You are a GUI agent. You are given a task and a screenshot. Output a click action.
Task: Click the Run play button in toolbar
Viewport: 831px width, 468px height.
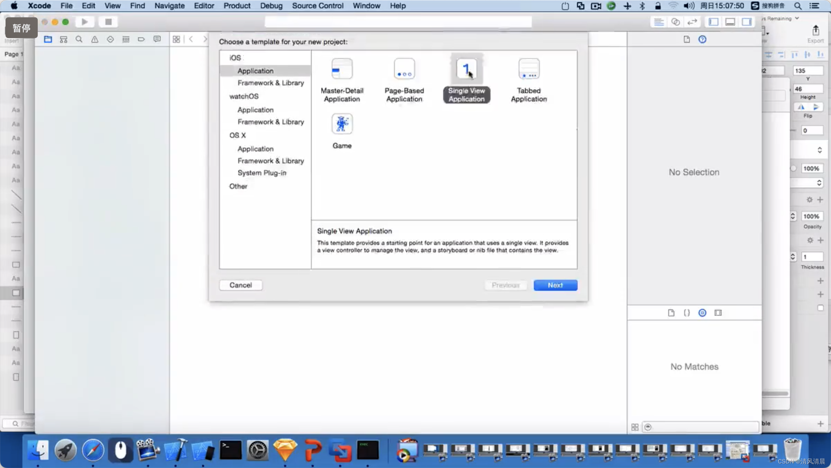click(84, 22)
